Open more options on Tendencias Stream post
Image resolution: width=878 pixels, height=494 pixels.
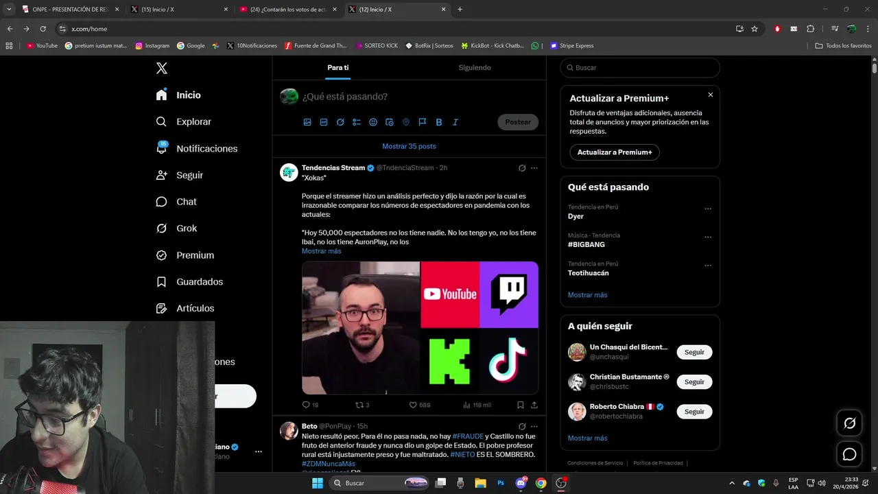[x=534, y=168]
